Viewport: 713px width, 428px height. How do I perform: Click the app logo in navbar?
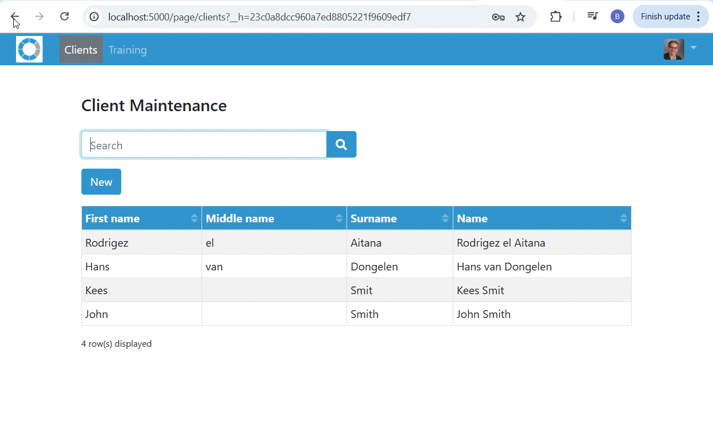point(29,49)
